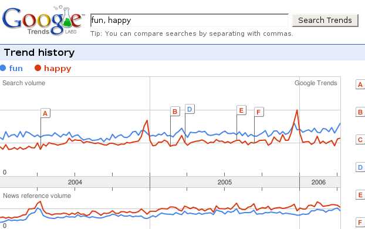Viewport: 365px width, 229px height.
Task: Click the Google Trends Labs logo
Action: click(42, 21)
